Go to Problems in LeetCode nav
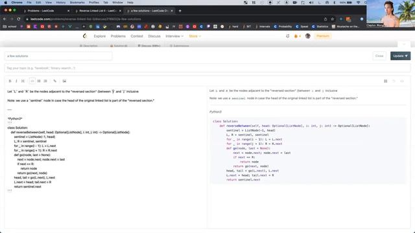This screenshot has height=233, width=415. click(x=118, y=36)
